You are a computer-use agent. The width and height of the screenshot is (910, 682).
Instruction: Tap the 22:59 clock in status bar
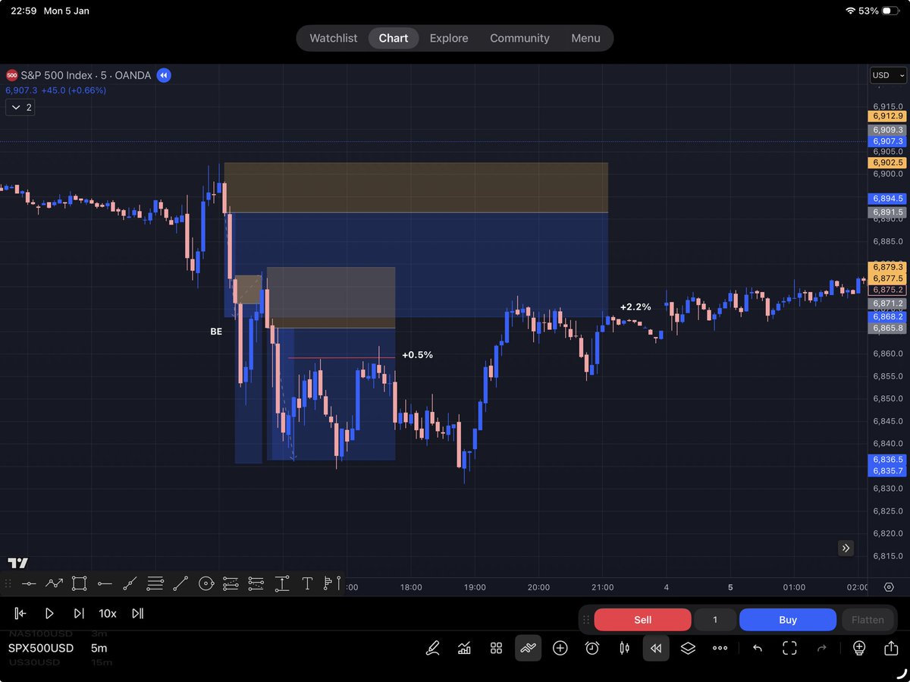click(x=24, y=11)
